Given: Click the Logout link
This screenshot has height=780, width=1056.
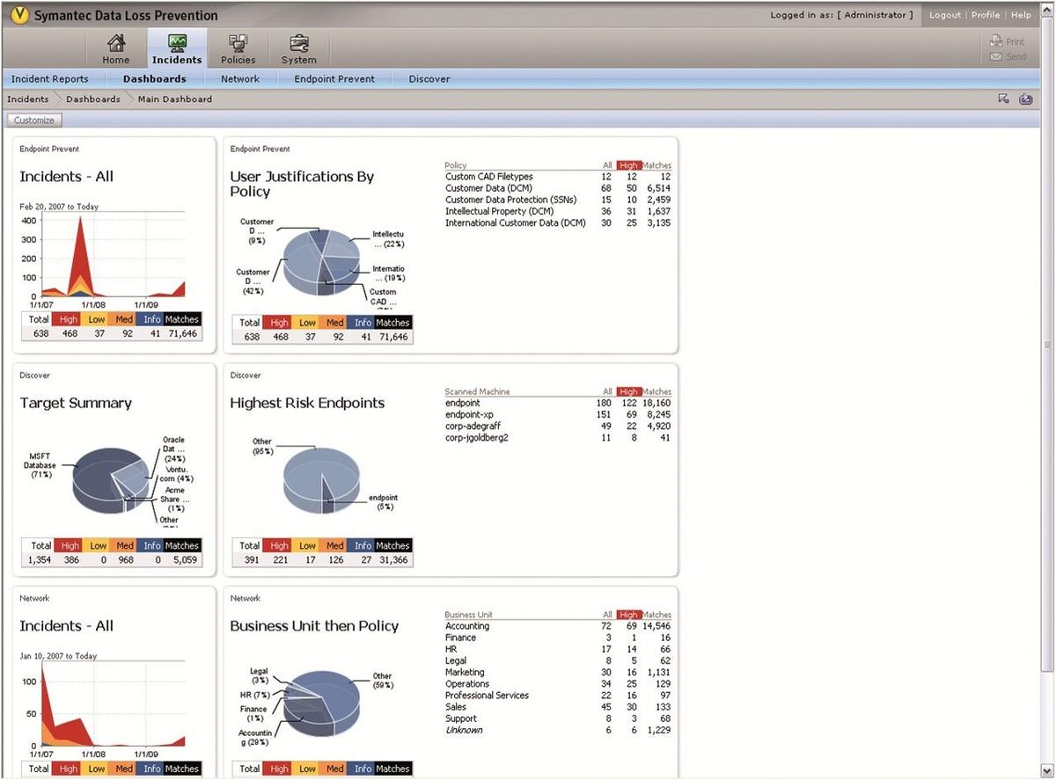Looking at the screenshot, I should point(945,15).
